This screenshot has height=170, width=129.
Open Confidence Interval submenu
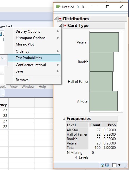click(x=34, y=65)
